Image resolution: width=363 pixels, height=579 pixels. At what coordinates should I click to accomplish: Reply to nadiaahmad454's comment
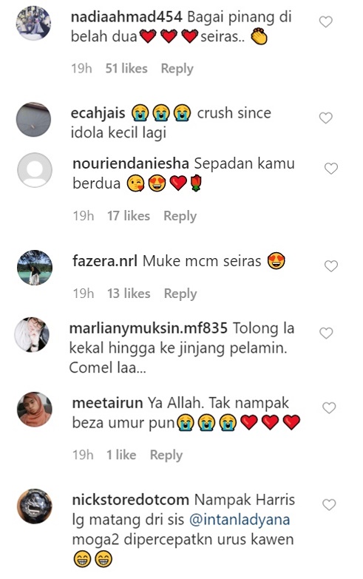[x=177, y=69]
